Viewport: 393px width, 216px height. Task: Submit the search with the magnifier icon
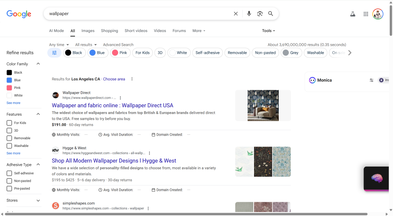pyautogui.click(x=270, y=13)
